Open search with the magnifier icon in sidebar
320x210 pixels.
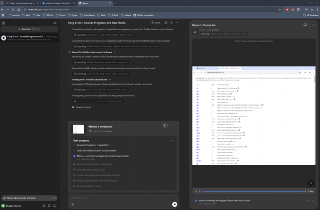[55, 23]
